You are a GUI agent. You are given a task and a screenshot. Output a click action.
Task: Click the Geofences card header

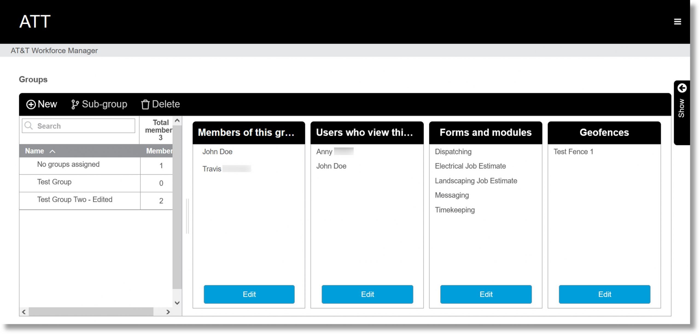coord(604,133)
